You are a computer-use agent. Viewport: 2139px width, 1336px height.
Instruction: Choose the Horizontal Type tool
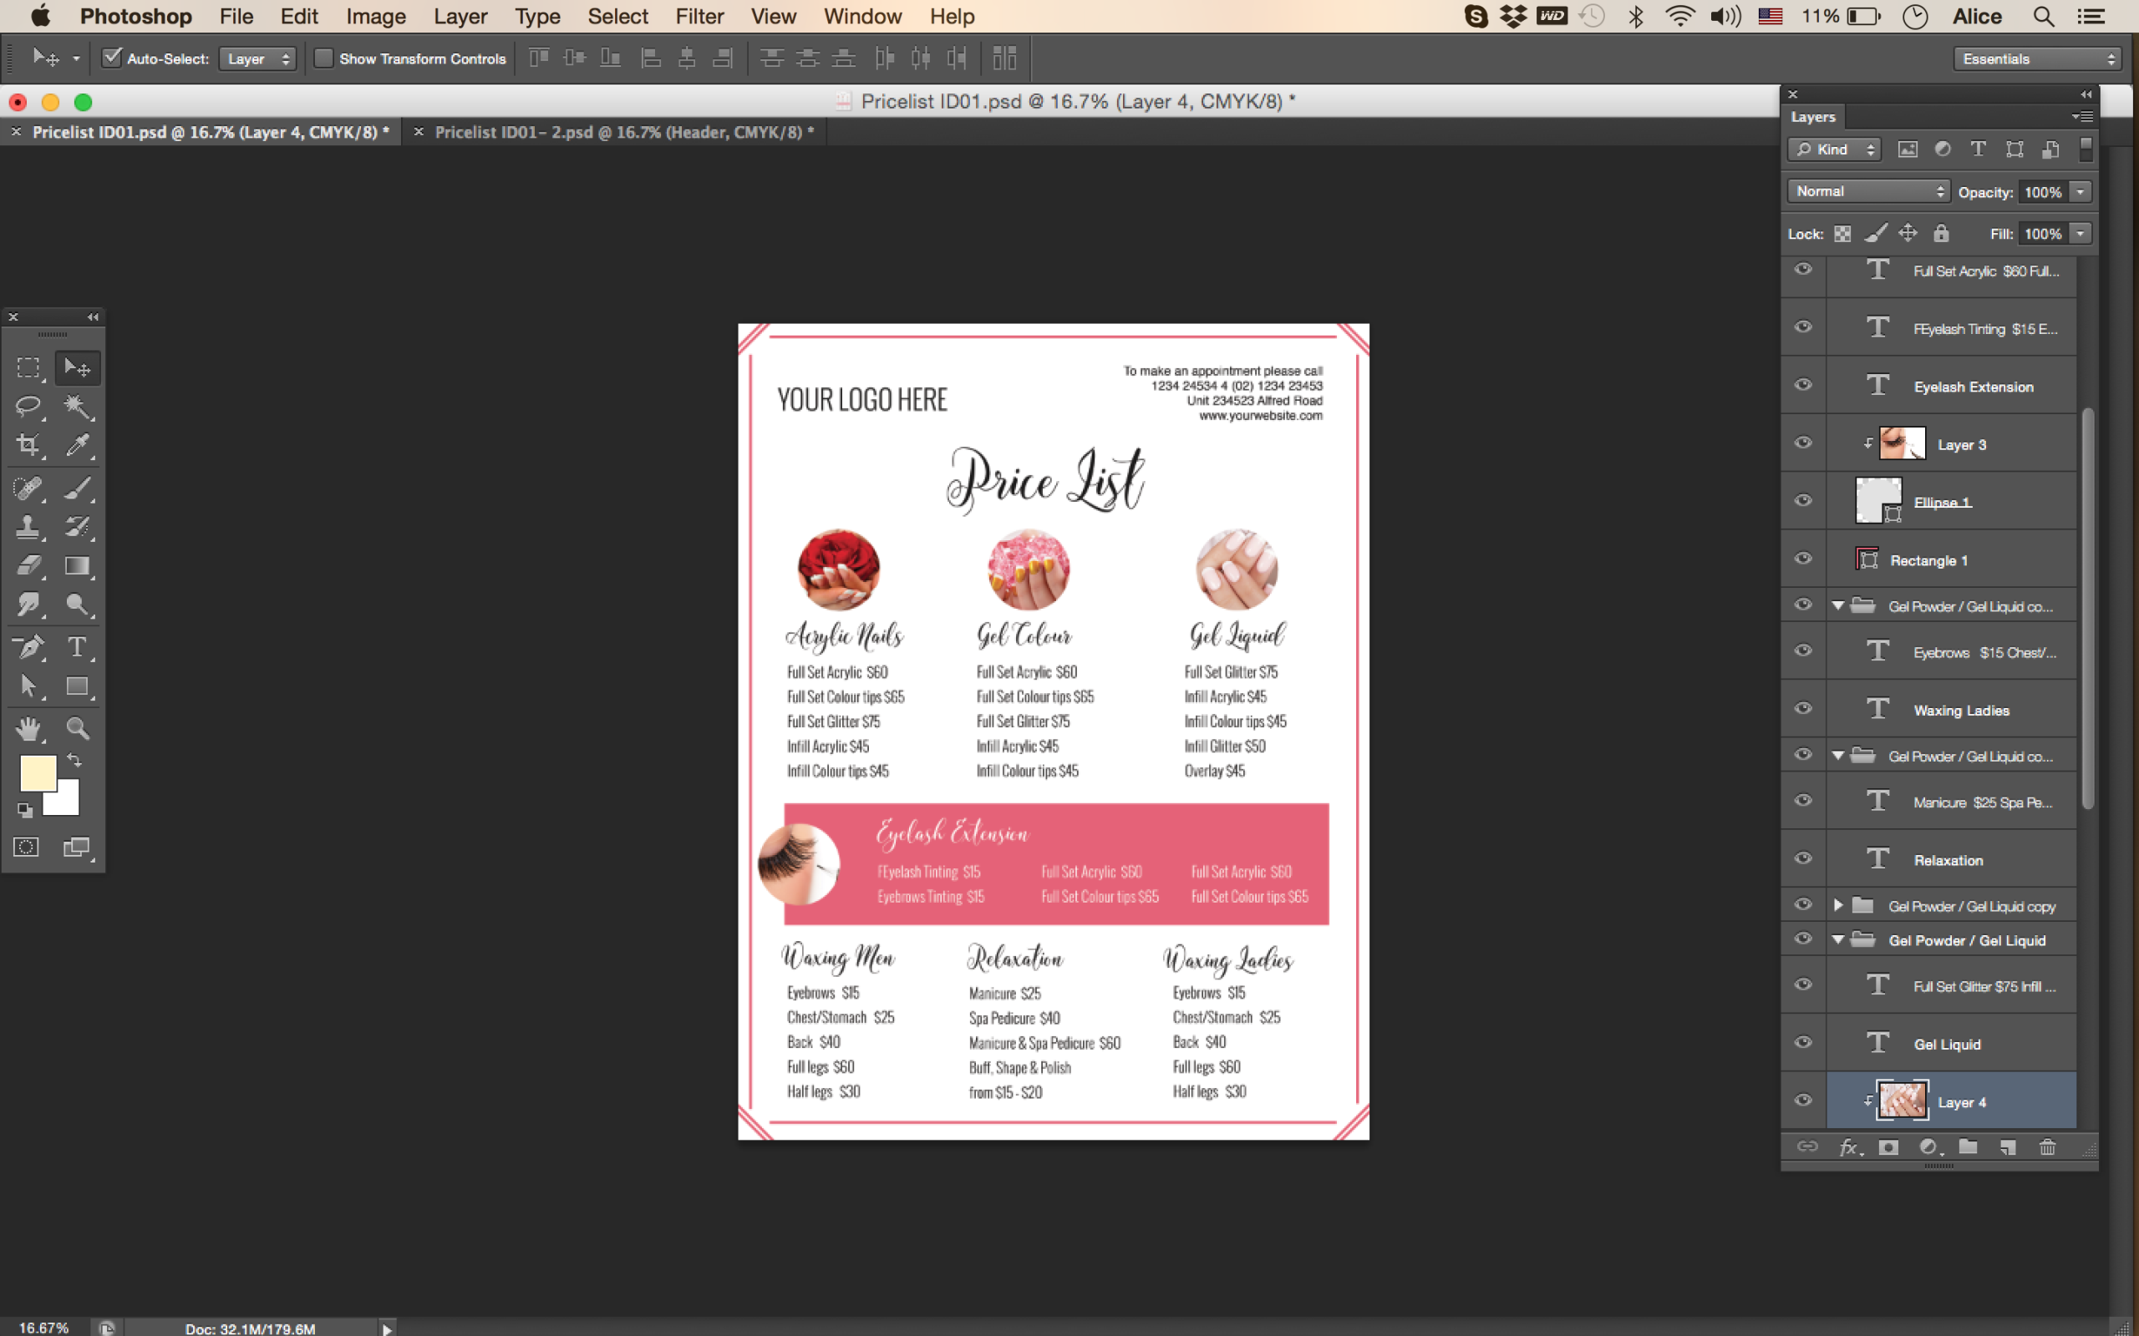tap(77, 647)
